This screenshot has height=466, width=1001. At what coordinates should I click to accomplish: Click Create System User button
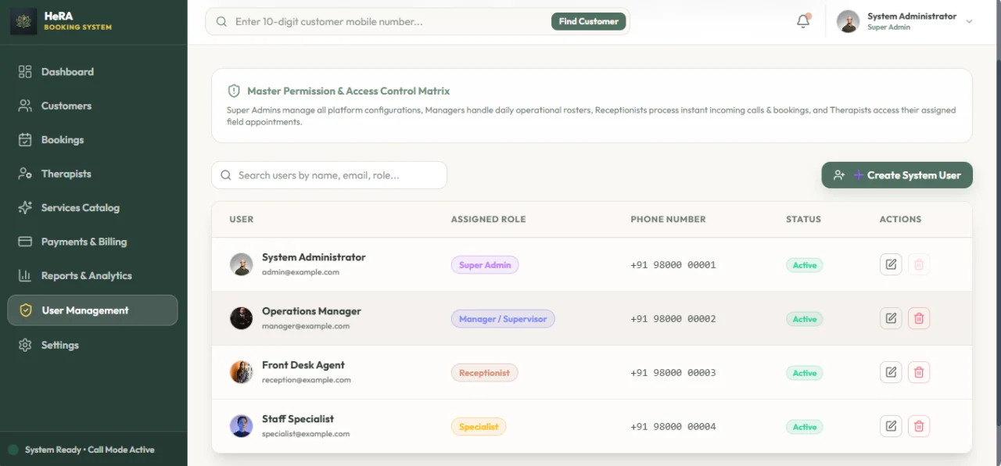pos(897,175)
